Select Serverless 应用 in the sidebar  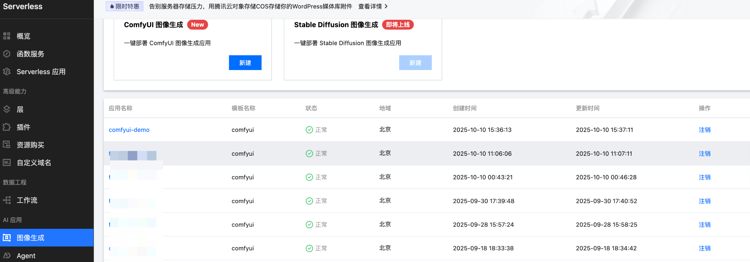tap(41, 72)
